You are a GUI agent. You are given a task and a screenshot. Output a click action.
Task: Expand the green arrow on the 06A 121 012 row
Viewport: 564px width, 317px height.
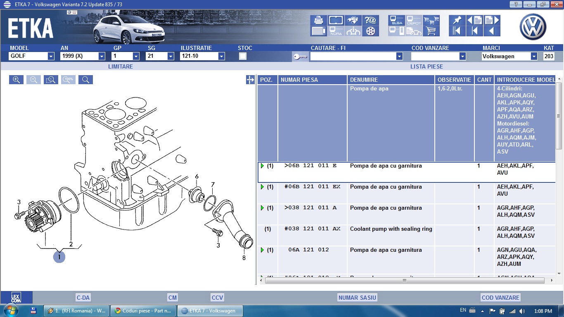click(x=262, y=250)
